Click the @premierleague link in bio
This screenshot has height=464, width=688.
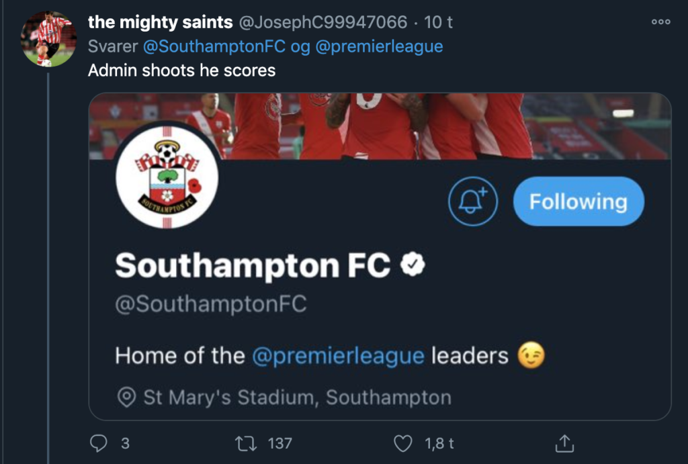[338, 355]
